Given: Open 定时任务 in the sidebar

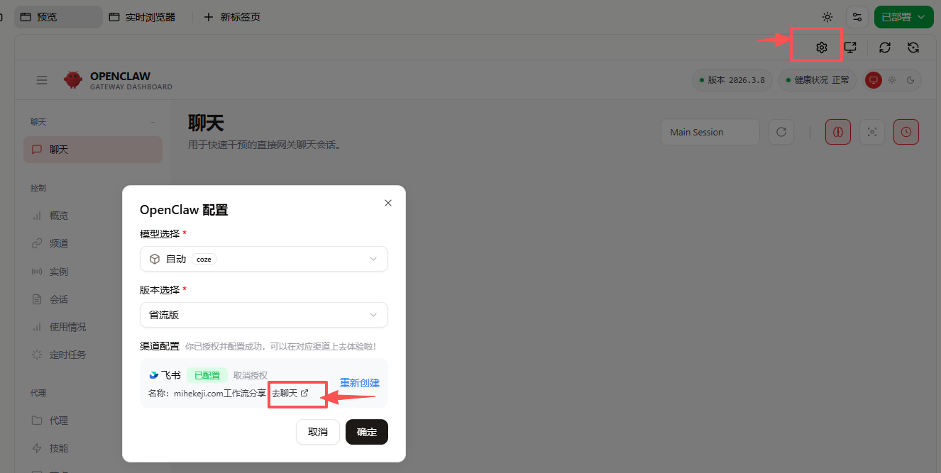Looking at the screenshot, I should (x=93, y=355).
